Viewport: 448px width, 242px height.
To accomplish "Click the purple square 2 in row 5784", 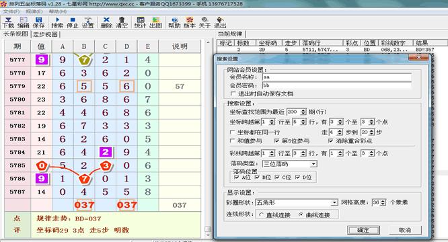I will pos(106,152).
